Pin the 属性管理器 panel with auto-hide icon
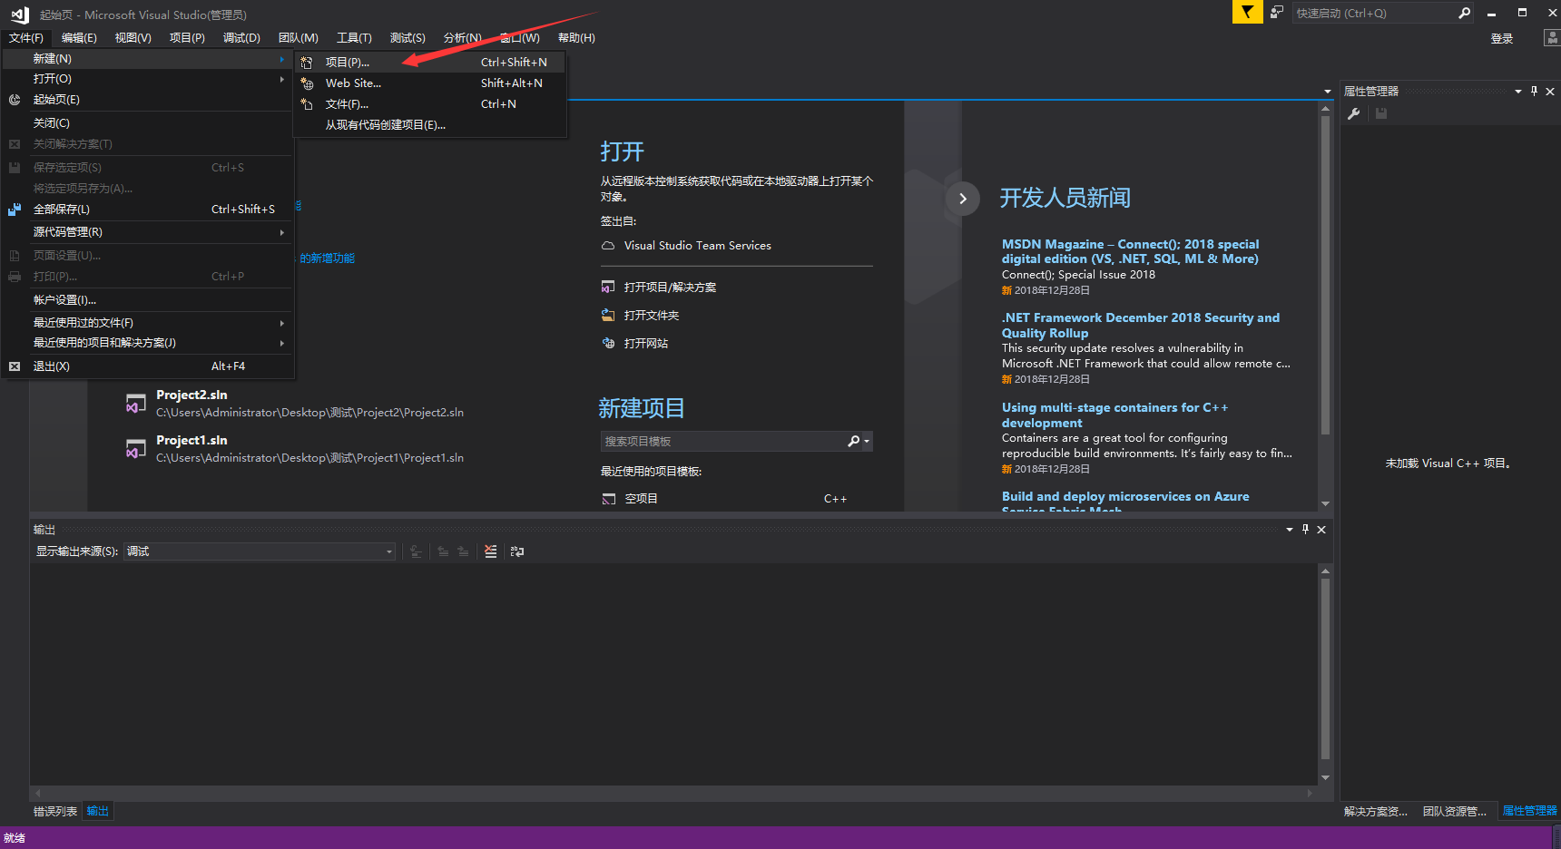This screenshot has height=849, width=1561. tap(1535, 91)
